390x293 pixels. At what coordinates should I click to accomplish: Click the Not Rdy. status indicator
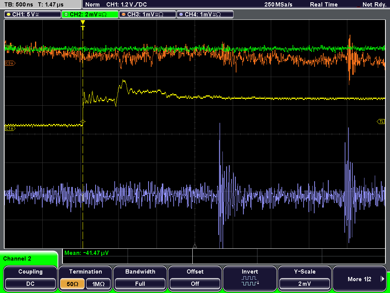pyautogui.click(x=374, y=5)
